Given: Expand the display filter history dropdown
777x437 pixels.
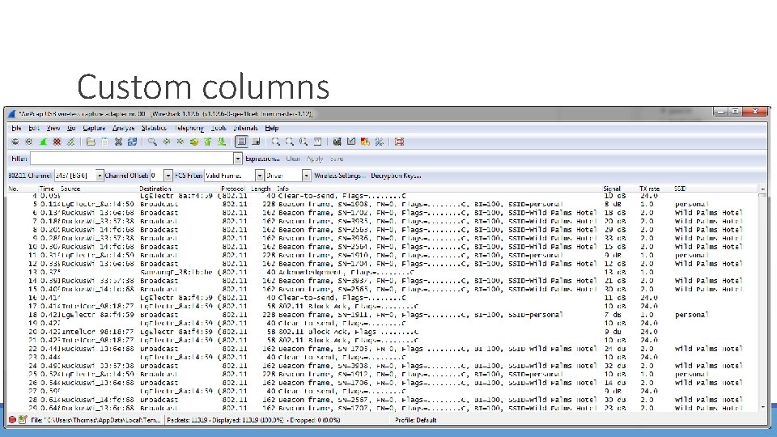Looking at the screenshot, I should [238, 159].
